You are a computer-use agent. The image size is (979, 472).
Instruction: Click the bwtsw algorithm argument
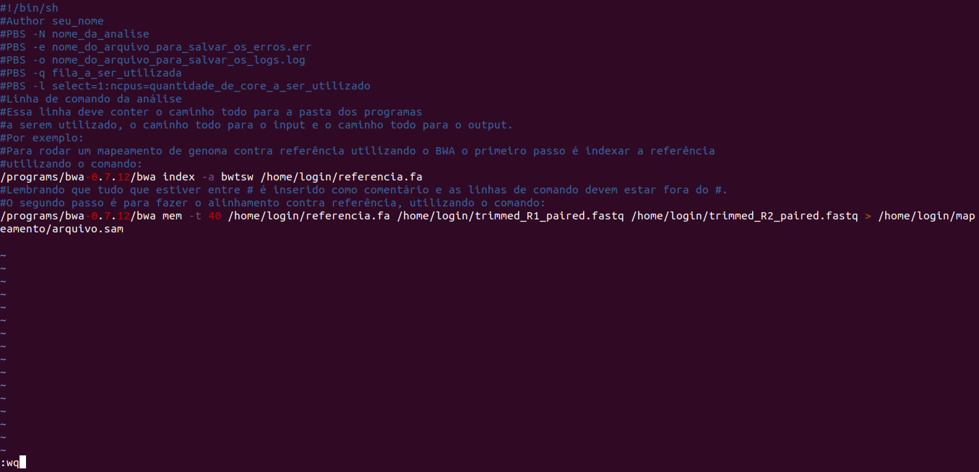point(240,177)
